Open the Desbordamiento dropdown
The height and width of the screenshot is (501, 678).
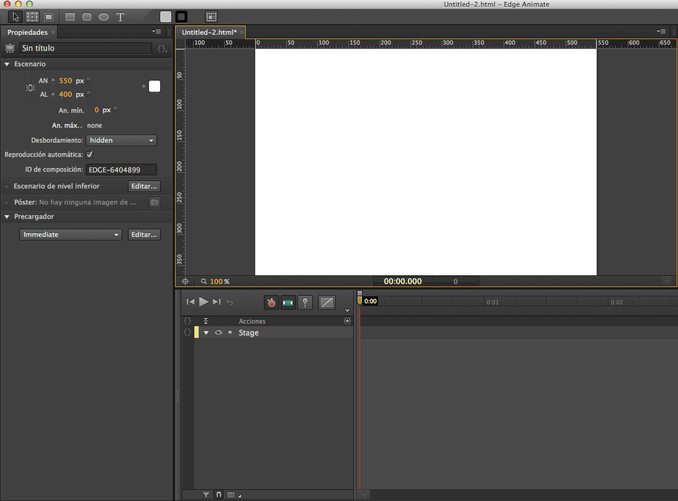121,141
